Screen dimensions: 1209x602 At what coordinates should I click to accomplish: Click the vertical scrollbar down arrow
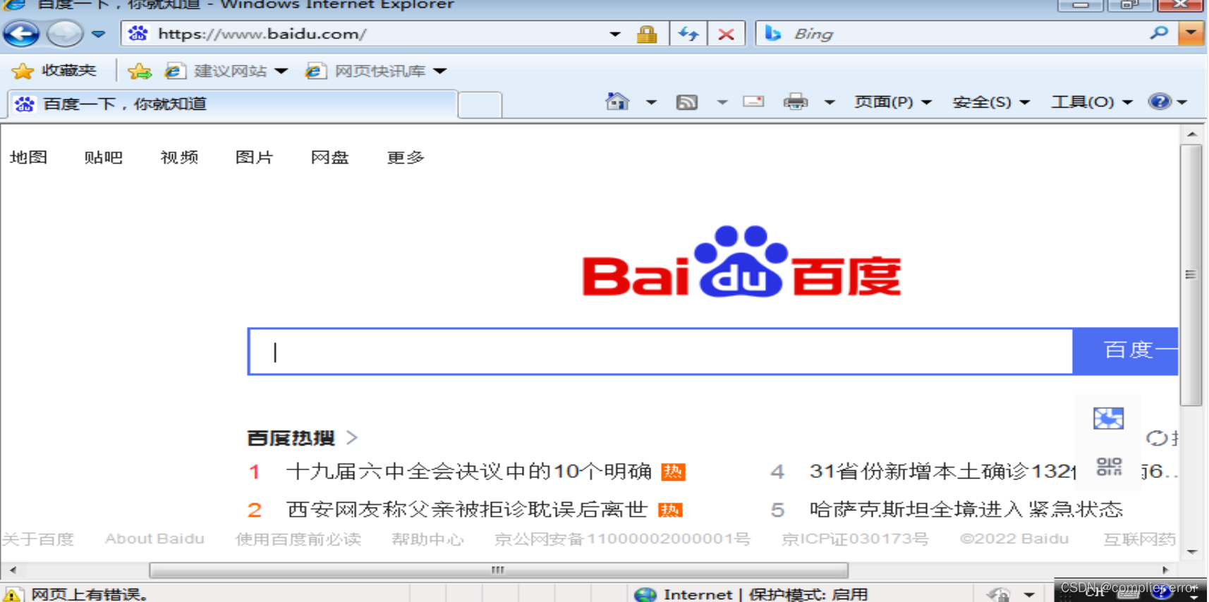tap(1191, 551)
